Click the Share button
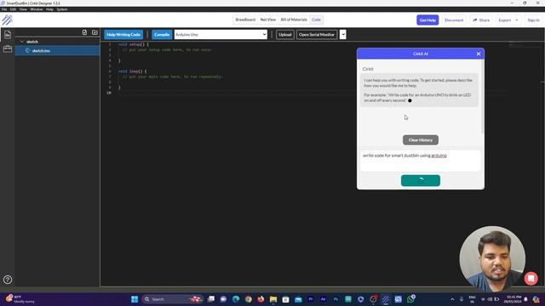This screenshot has width=545, height=306. pyautogui.click(x=481, y=20)
